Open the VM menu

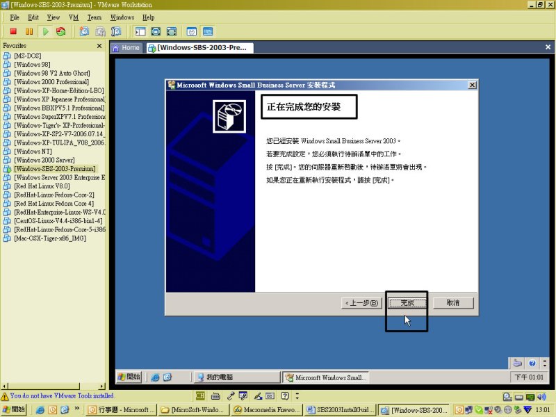pos(74,17)
